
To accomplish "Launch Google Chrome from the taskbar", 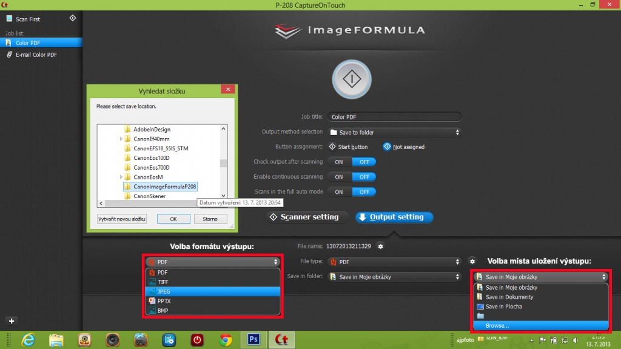I will point(226,340).
